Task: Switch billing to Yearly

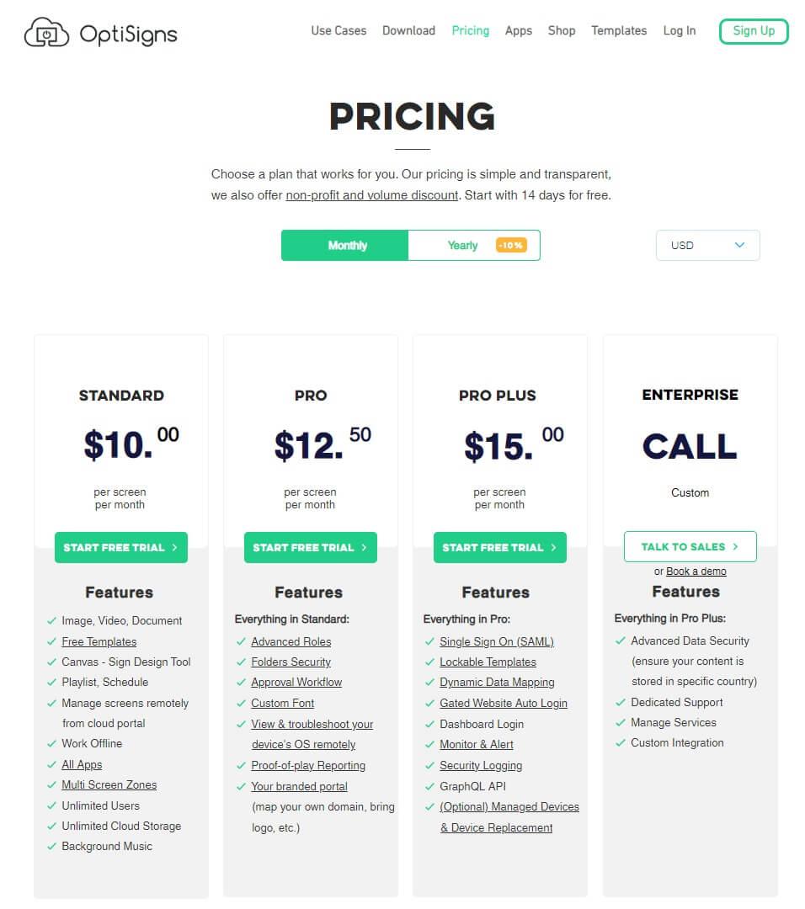Action: coord(462,246)
